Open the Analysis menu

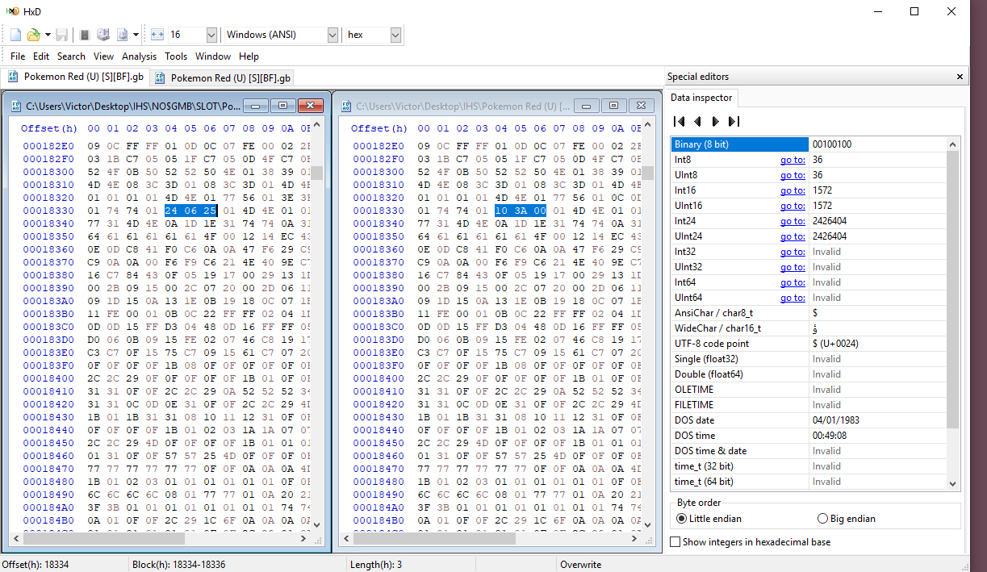(x=140, y=56)
